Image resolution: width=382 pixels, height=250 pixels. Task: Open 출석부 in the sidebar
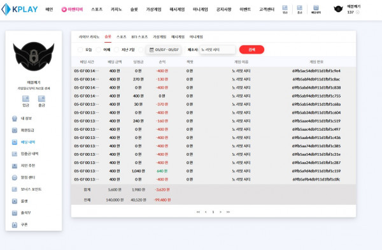[x=22, y=213]
